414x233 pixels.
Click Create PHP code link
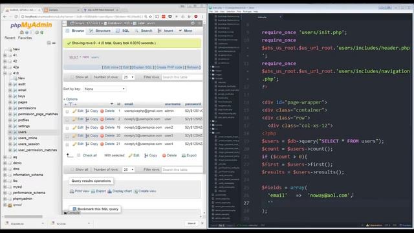(x=169, y=67)
